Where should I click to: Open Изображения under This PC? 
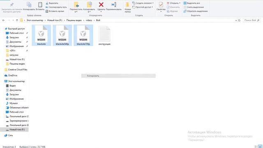coord(16,99)
